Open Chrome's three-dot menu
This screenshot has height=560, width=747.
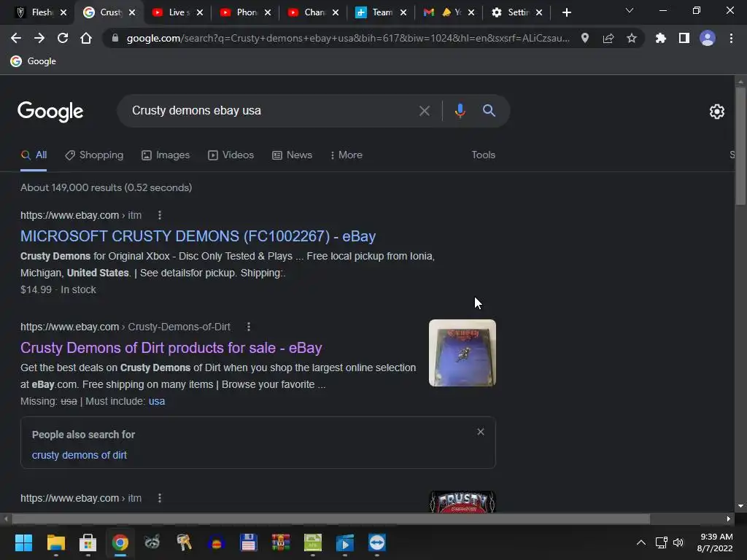(731, 38)
